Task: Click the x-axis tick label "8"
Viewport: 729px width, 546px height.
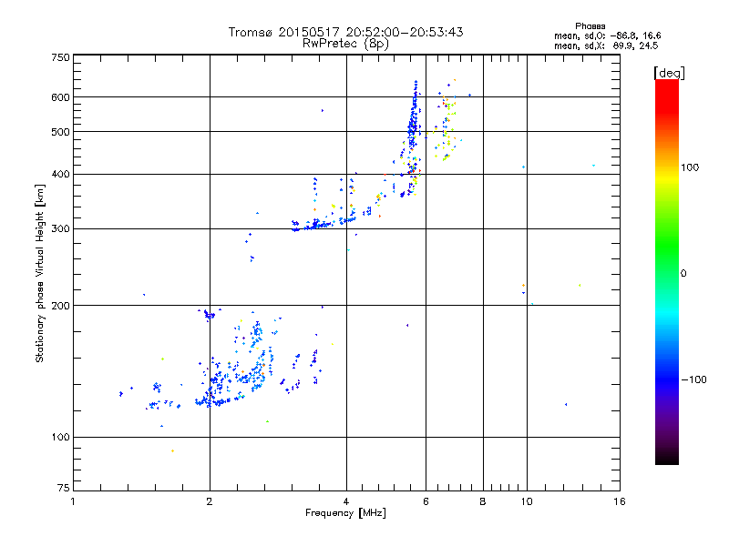Action: pos(483,501)
